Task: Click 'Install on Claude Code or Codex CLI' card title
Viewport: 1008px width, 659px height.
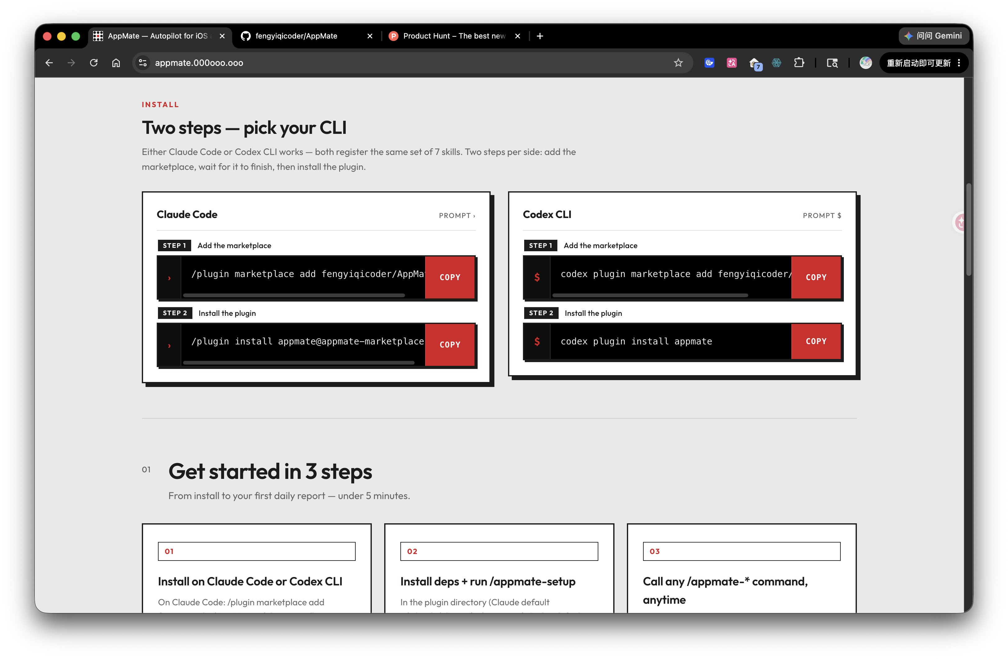Action: point(250,581)
